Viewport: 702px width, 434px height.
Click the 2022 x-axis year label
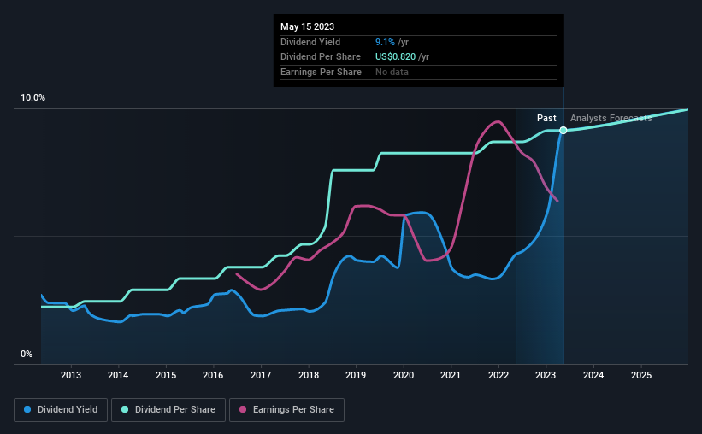click(x=498, y=375)
